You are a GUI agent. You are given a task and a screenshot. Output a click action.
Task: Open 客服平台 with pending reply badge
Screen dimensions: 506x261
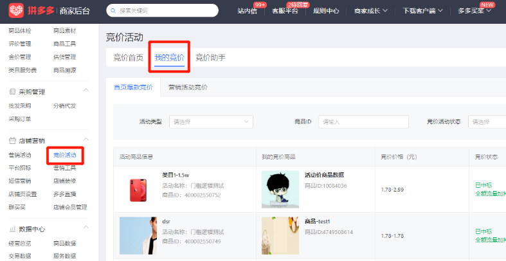tap(285, 11)
